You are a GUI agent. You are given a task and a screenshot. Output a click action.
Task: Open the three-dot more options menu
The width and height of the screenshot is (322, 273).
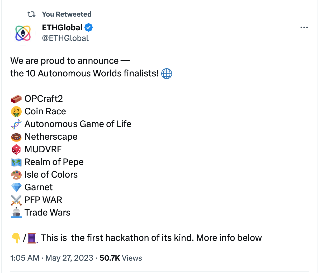(304, 27)
